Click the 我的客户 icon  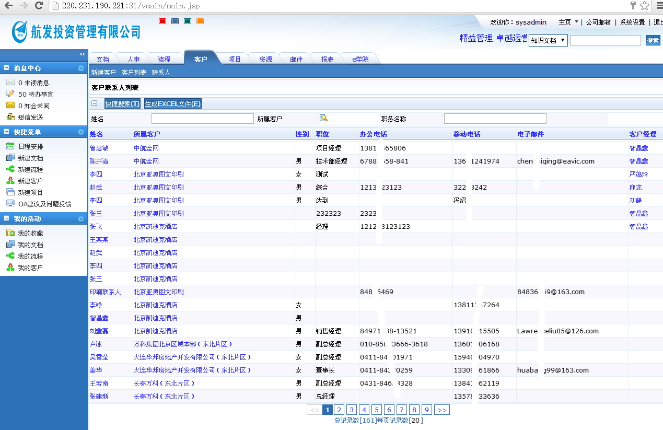(10, 268)
